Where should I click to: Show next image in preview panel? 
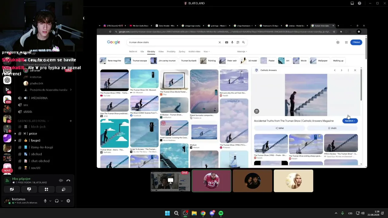point(341,70)
